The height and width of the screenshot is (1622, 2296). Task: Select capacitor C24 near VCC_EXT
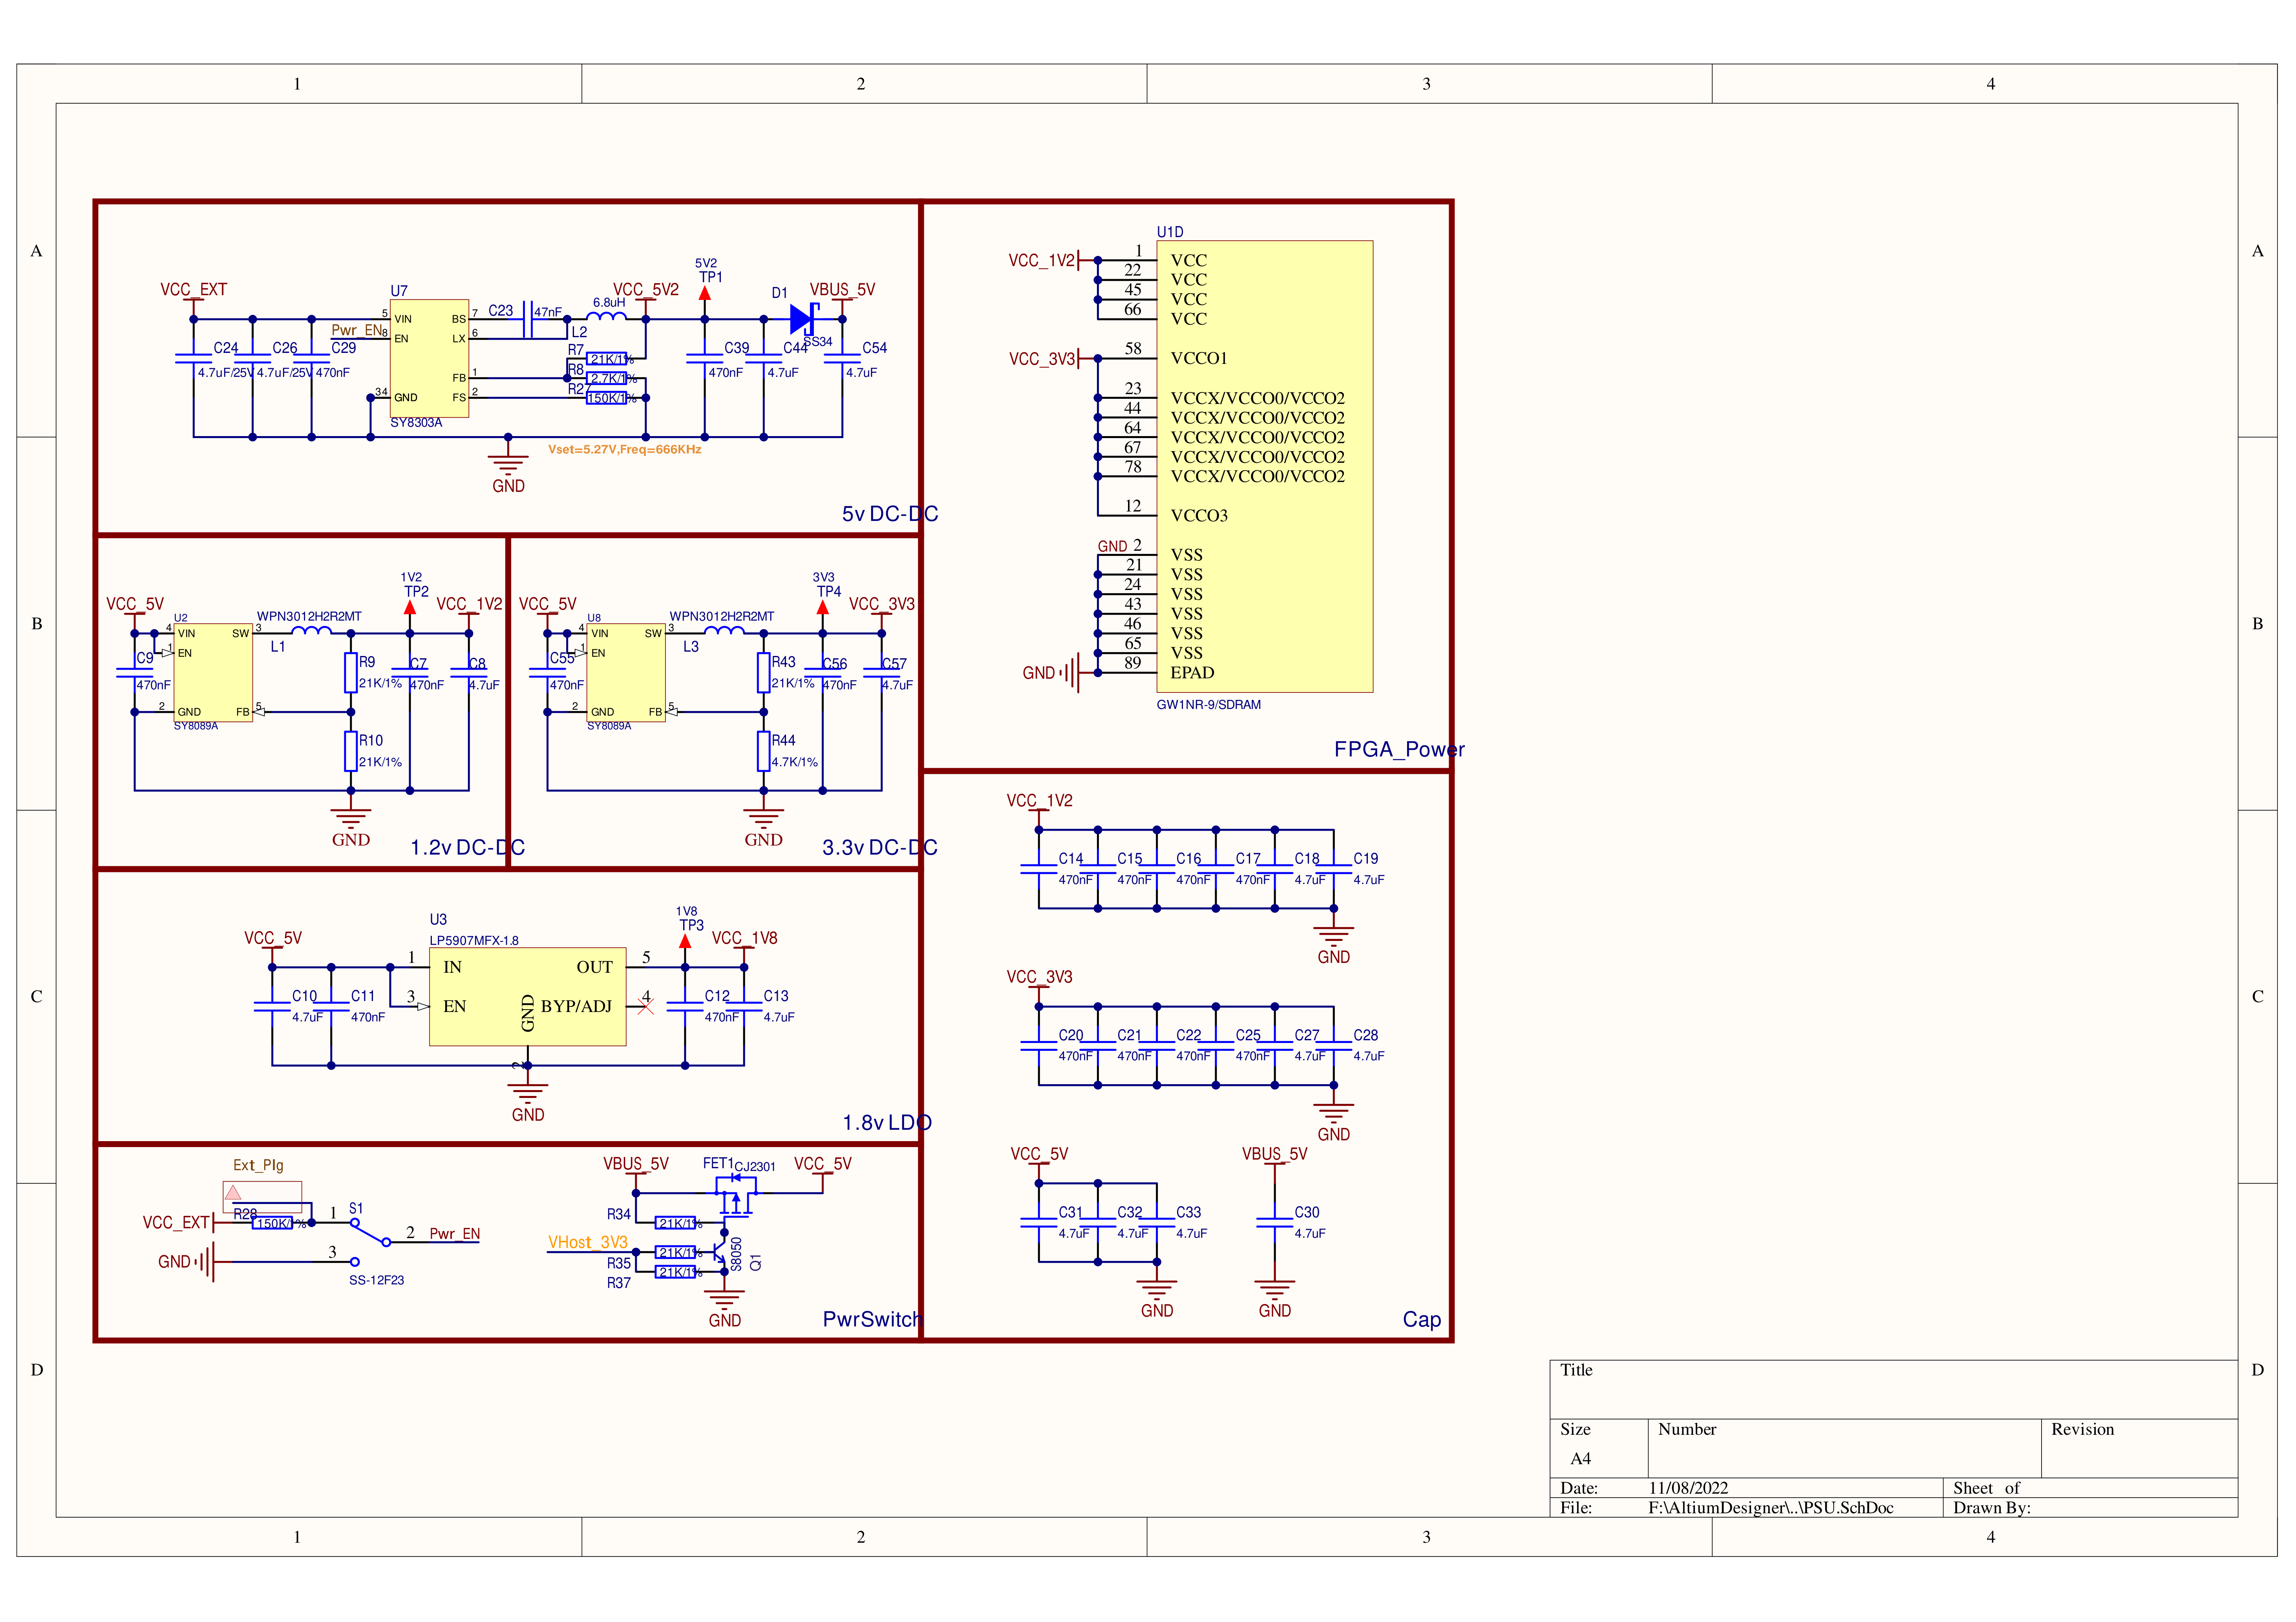coord(193,358)
